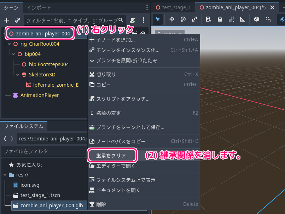Choose 継承をクリア from the context menu
Image resolution: width=285 pixels, height=214 pixels.
(111, 155)
